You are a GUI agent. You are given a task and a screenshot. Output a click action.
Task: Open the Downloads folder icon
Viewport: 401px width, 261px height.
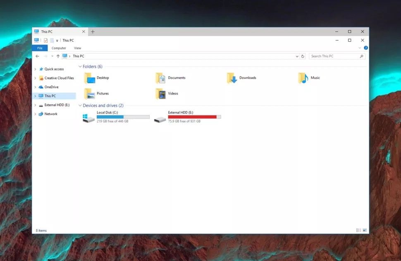tap(232, 78)
